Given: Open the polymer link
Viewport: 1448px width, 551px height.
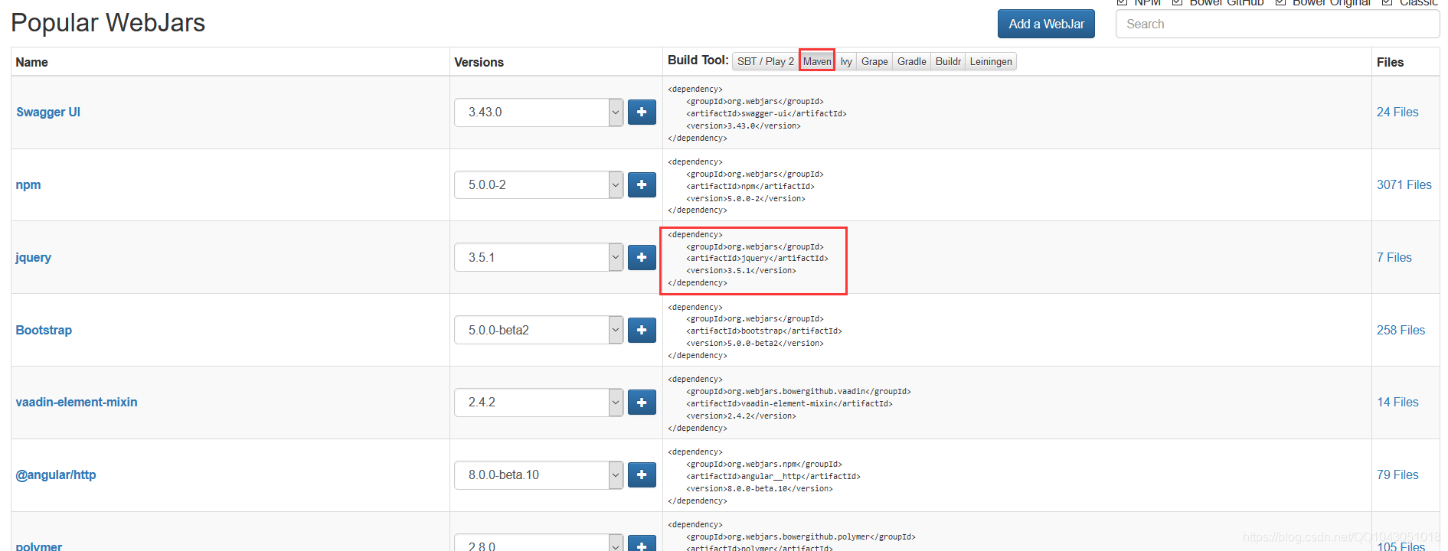Looking at the screenshot, I should 39,546.
